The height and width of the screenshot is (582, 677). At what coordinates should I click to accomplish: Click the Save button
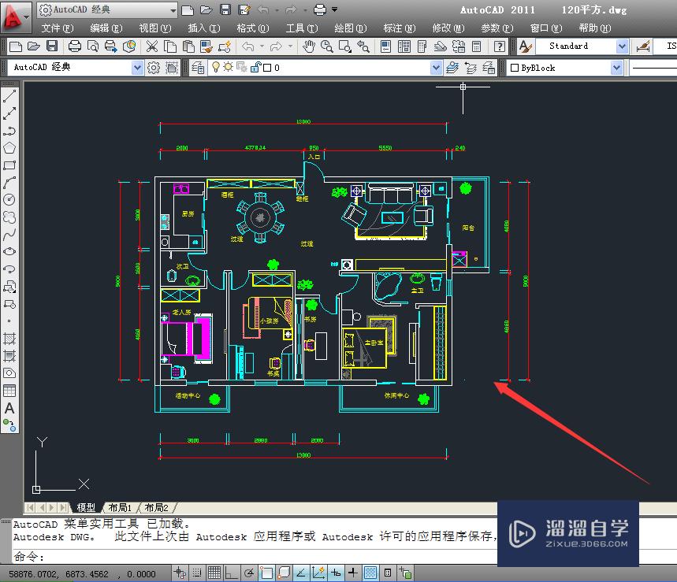pos(51,46)
